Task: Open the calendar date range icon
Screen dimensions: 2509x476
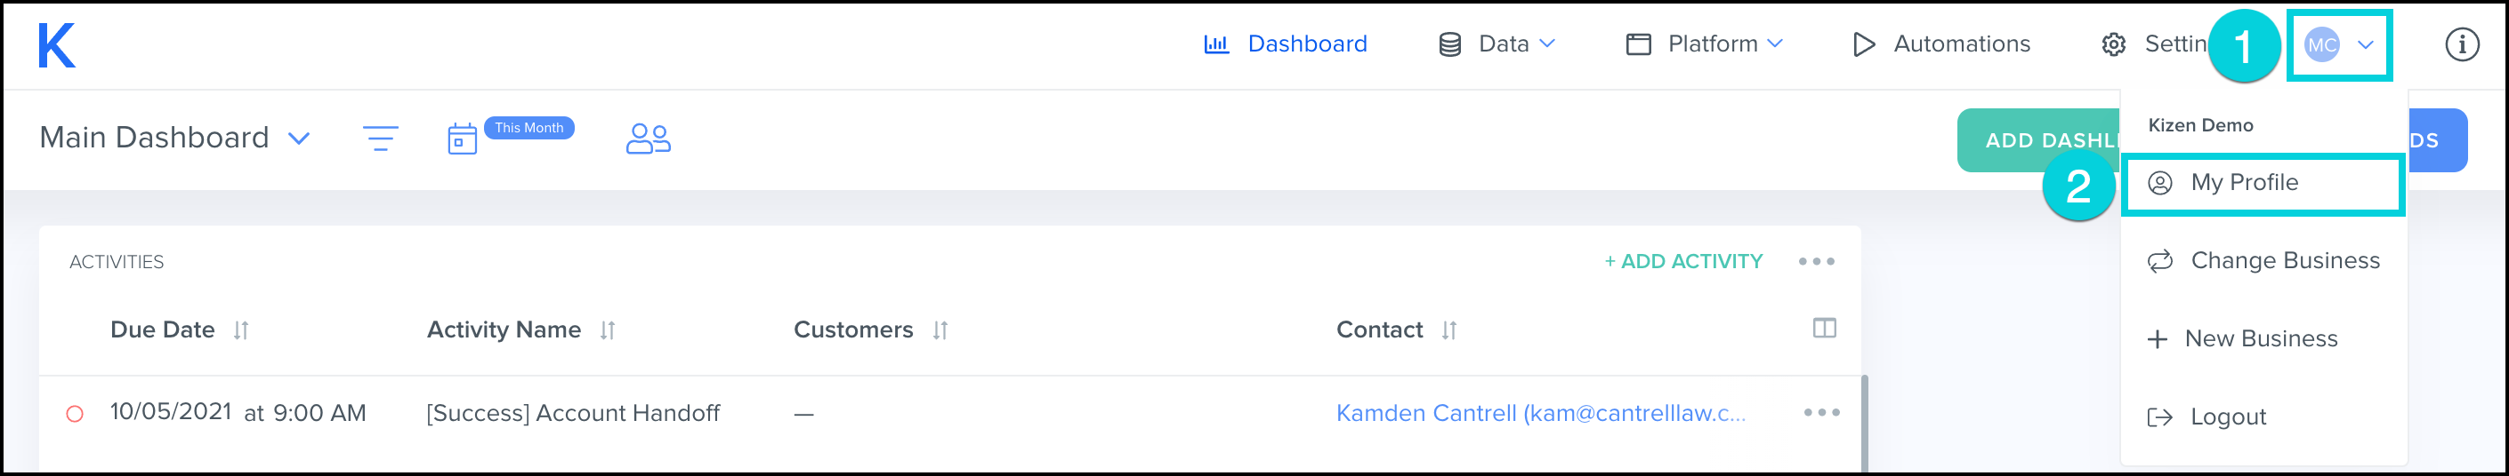Action: (x=462, y=139)
